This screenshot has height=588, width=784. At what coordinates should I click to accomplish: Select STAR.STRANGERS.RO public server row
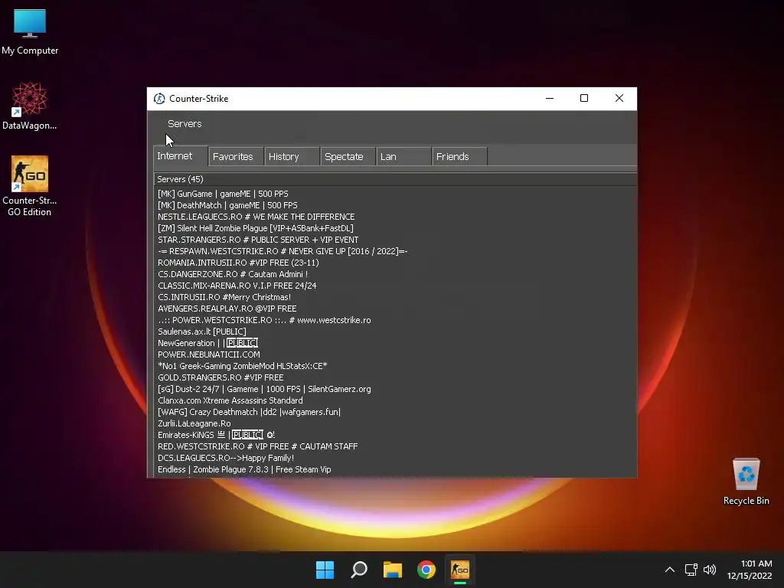[x=395, y=240]
